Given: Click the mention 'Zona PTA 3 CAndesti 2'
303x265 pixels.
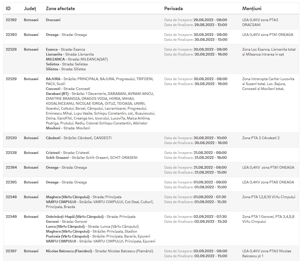Looking at the screenshot, I should [x=261, y=138].
